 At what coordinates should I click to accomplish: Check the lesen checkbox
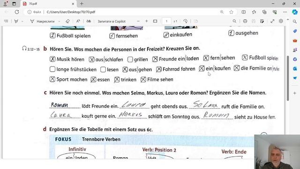[x=103, y=69]
